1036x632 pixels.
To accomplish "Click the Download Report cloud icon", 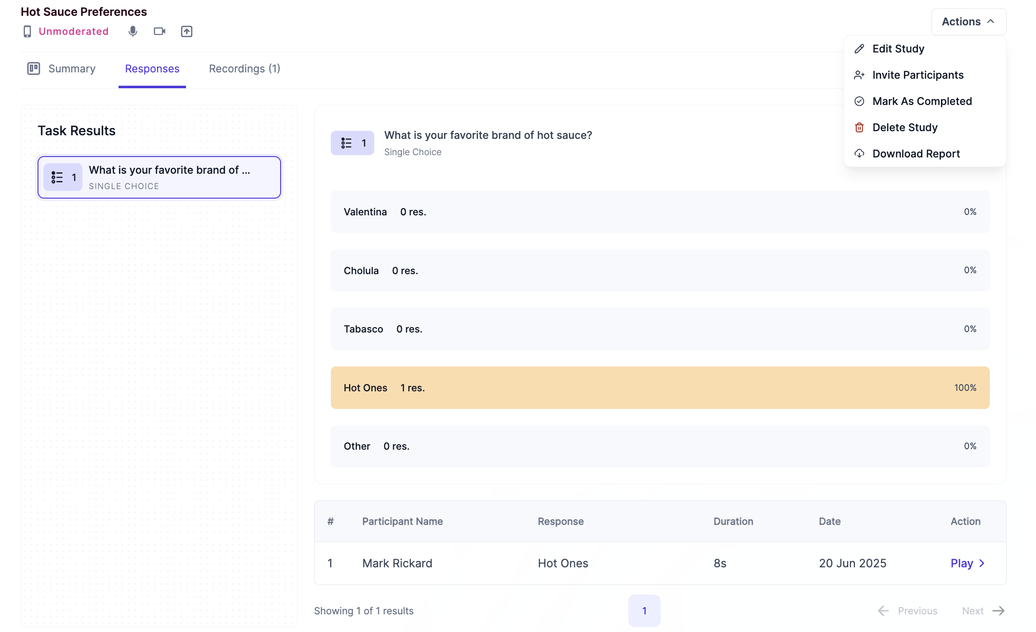I will 859,153.
